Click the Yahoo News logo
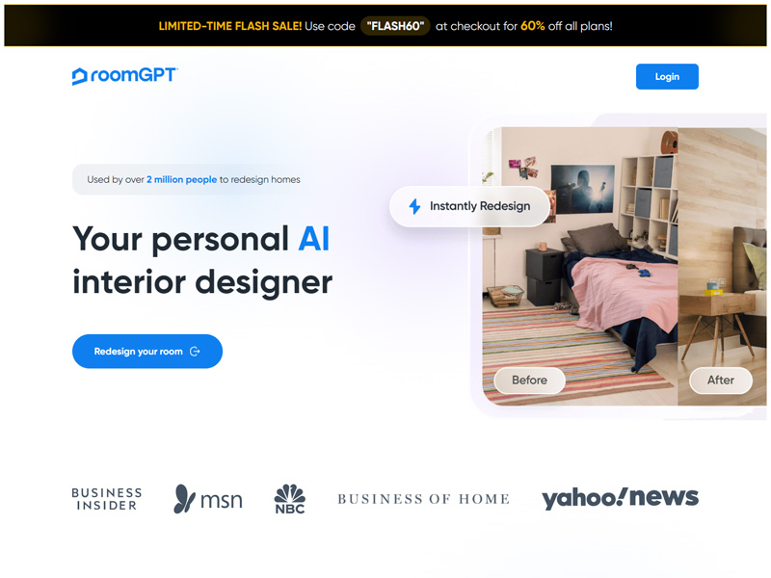The height and width of the screenshot is (578, 771). (x=620, y=498)
